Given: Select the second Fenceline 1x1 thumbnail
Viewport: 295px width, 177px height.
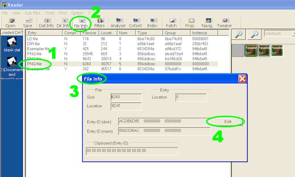Looking at the screenshot, I should point(264,51).
